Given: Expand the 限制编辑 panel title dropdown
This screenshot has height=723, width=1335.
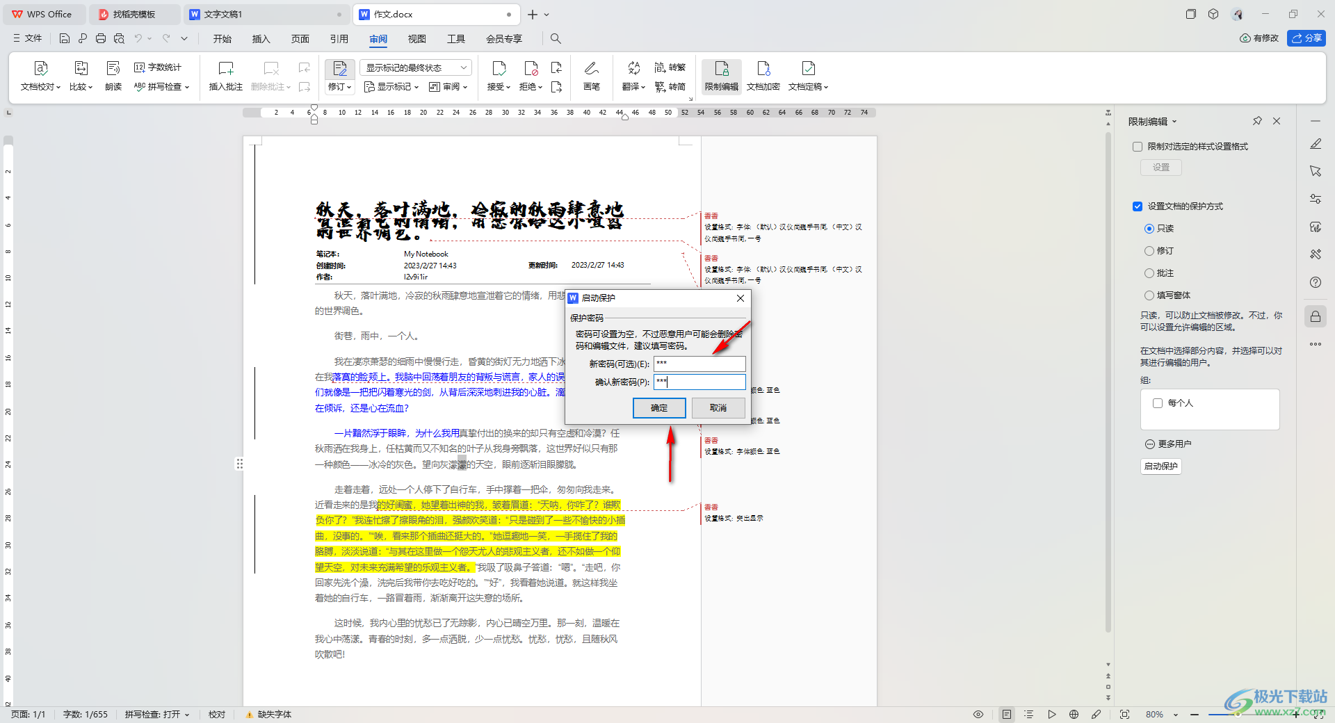Looking at the screenshot, I should pos(1174,122).
